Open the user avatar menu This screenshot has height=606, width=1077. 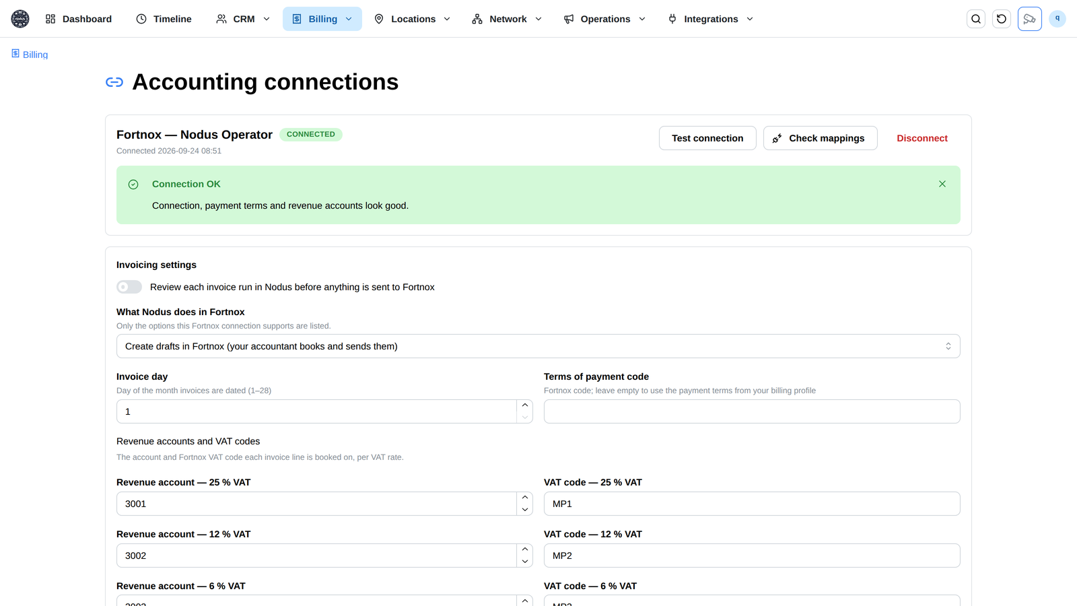click(1057, 19)
